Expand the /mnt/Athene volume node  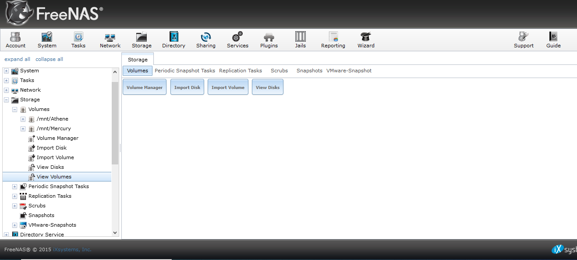tap(23, 119)
